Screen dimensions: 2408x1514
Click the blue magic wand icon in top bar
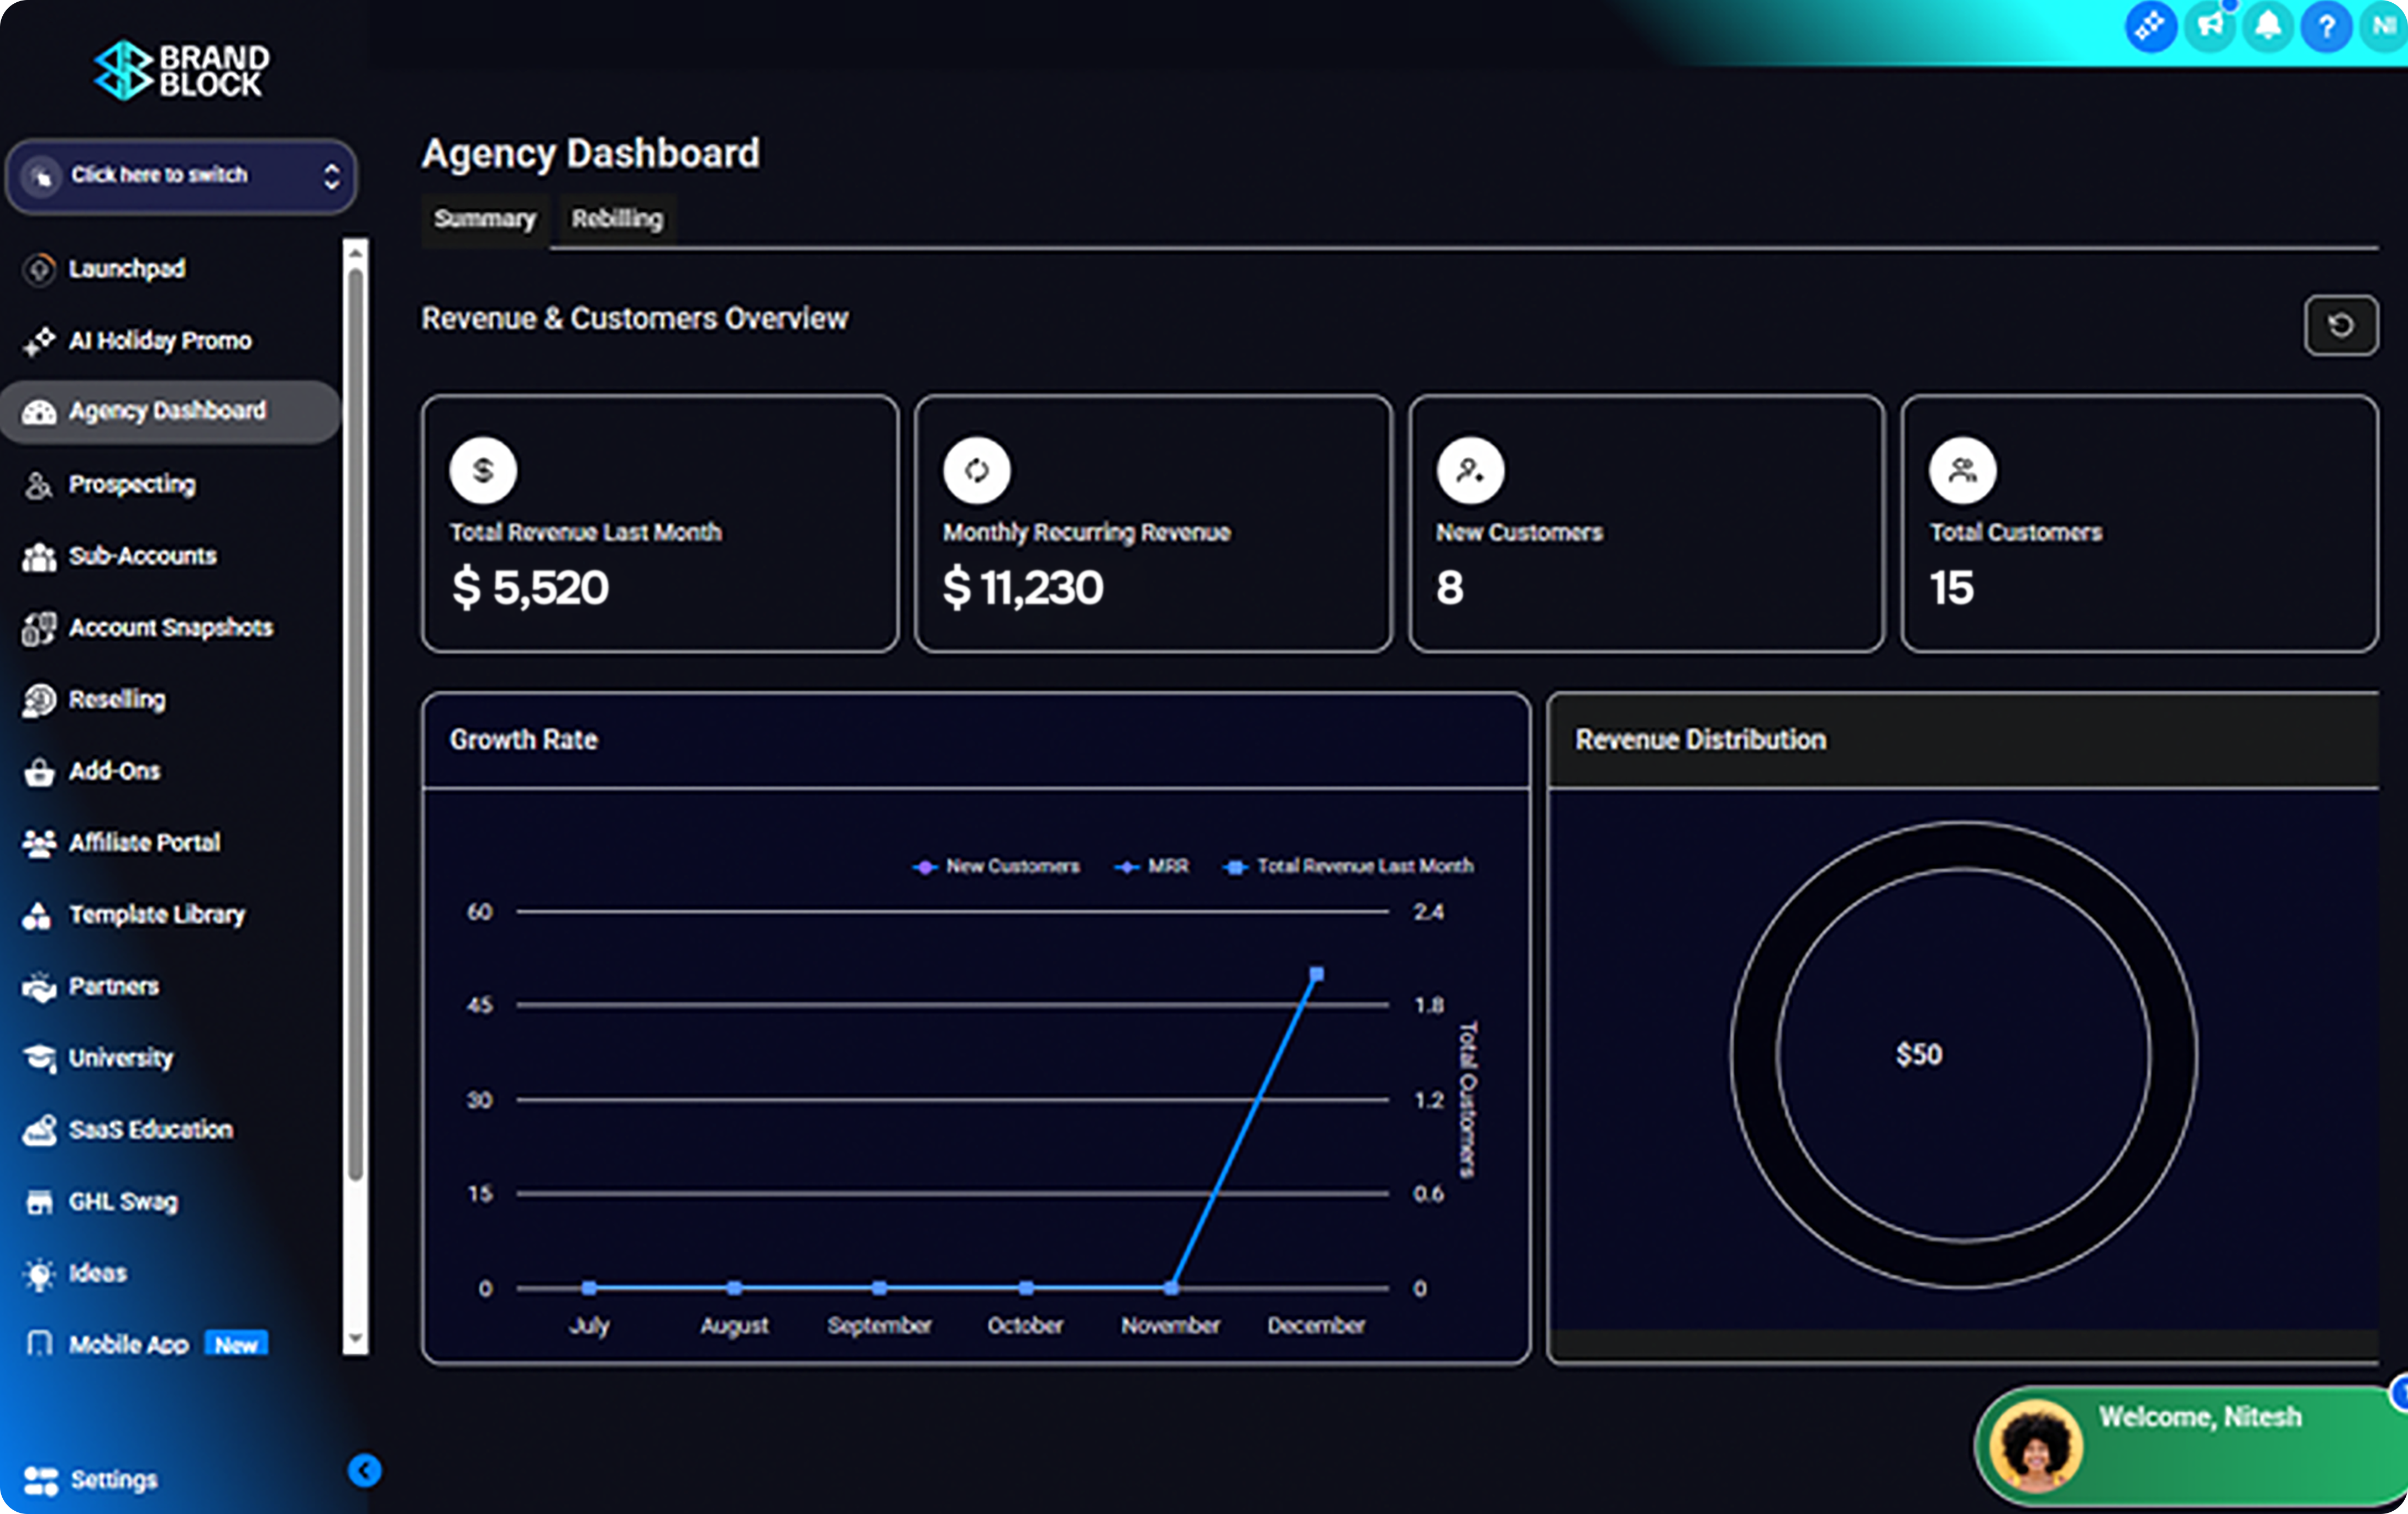(x=2150, y=25)
